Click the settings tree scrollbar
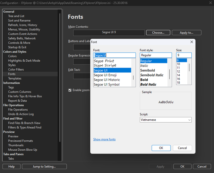The image size is (214, 173). [x=60, y=77]
